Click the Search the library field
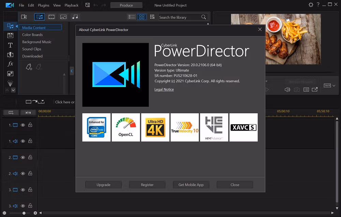Viewport: 341px width, 217px height. pos(179,17)
